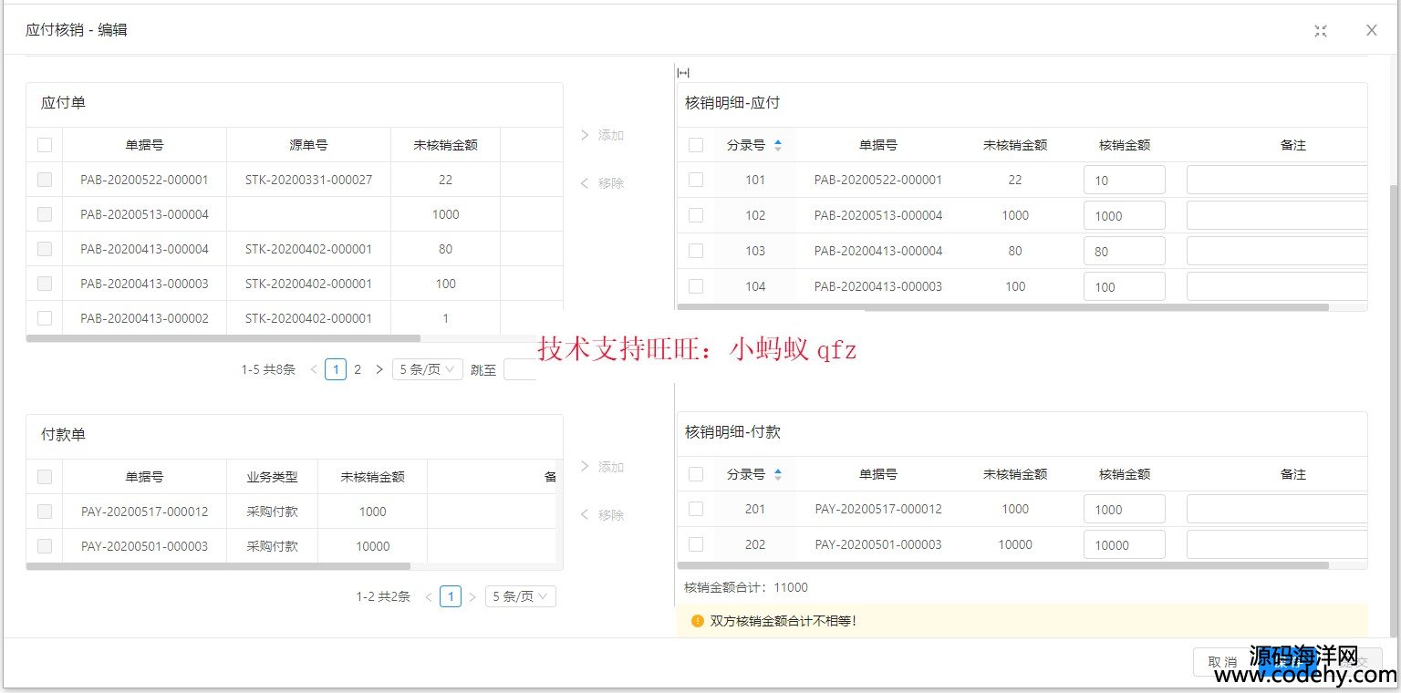This screenshot has height=693, width=1401.
Task: Restore dialog size with the shrink icon
Action: pyautogui.click(x=1320, y=30)
